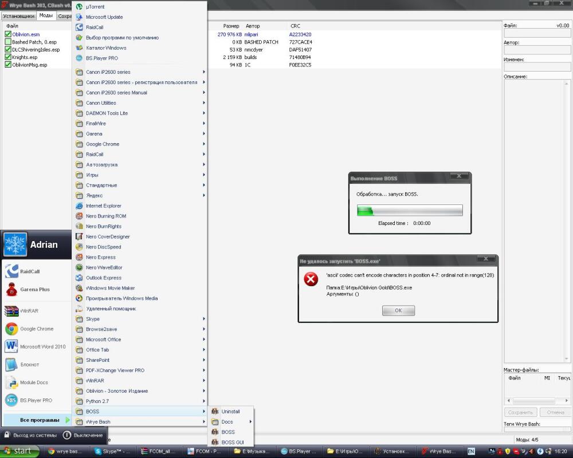This screenshot has width=573, height=458.
Task: Launch Nero CoverDesigner
Action: tap(108, 236)
